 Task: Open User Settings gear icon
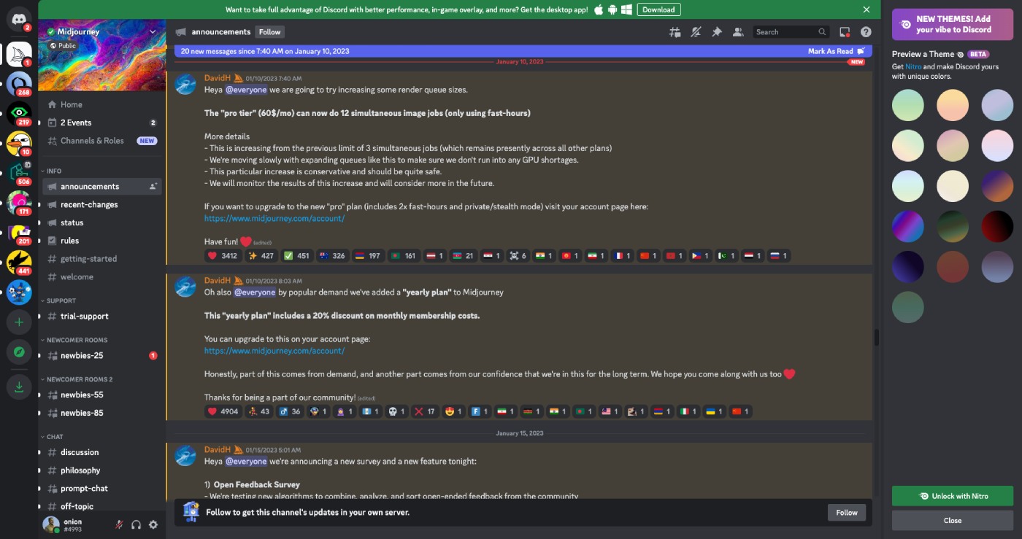tap(153, 524)
